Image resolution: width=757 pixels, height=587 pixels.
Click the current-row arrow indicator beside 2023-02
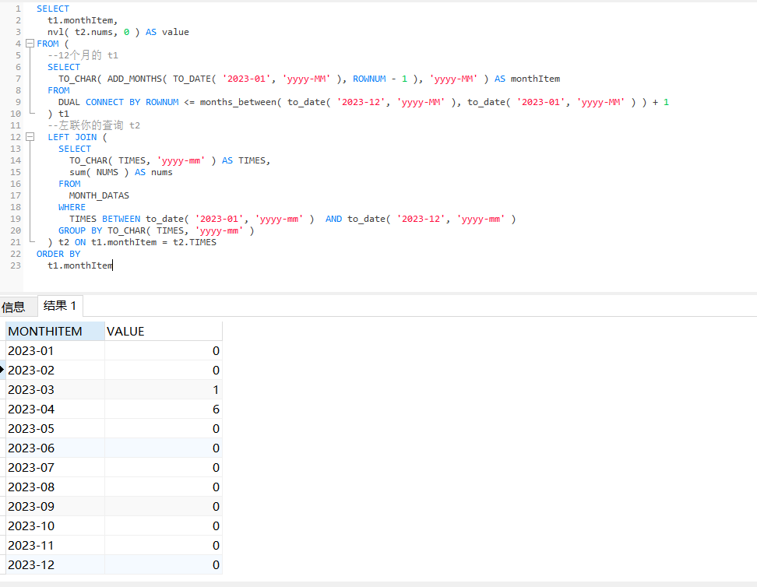[2, 371]
